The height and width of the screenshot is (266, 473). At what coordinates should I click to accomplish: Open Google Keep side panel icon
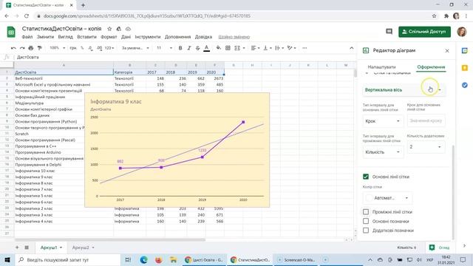coord(465,68)
